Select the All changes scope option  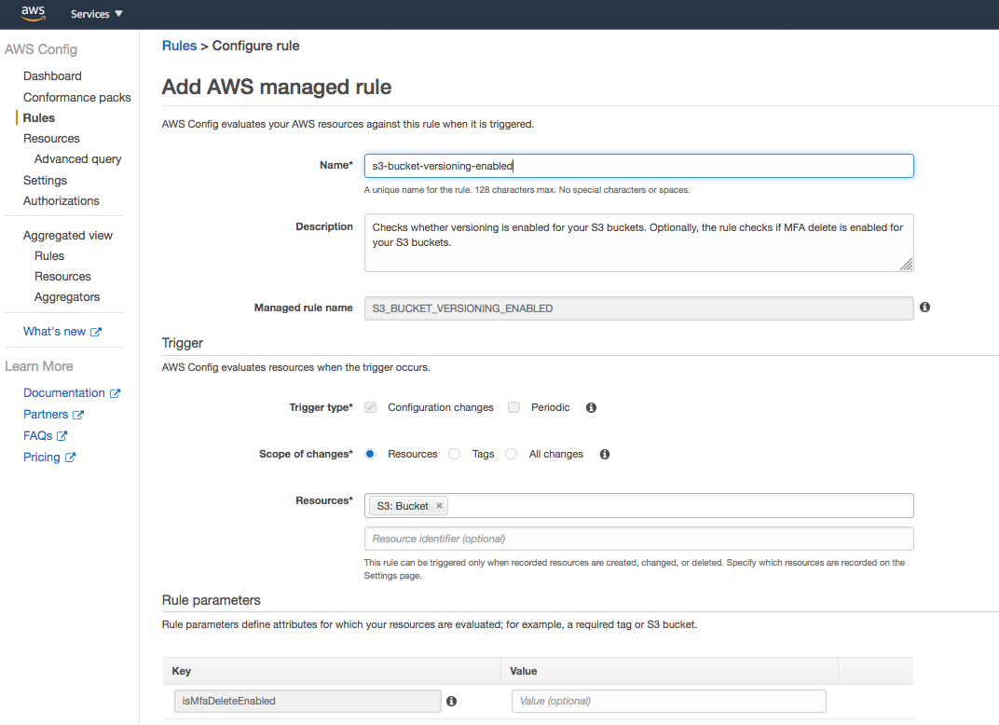[x=511, y=454]
